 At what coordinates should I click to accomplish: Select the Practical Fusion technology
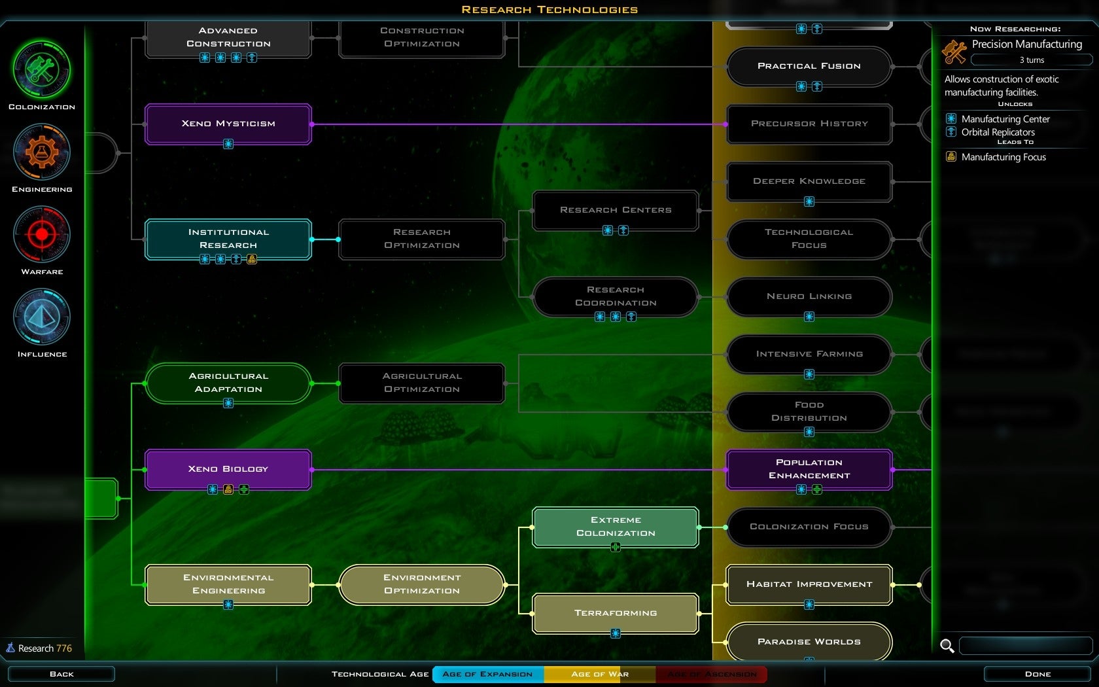click(809, 66)
